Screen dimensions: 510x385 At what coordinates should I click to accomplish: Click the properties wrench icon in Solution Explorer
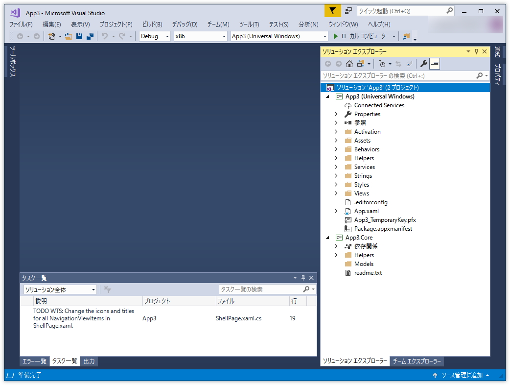(423, 64)
